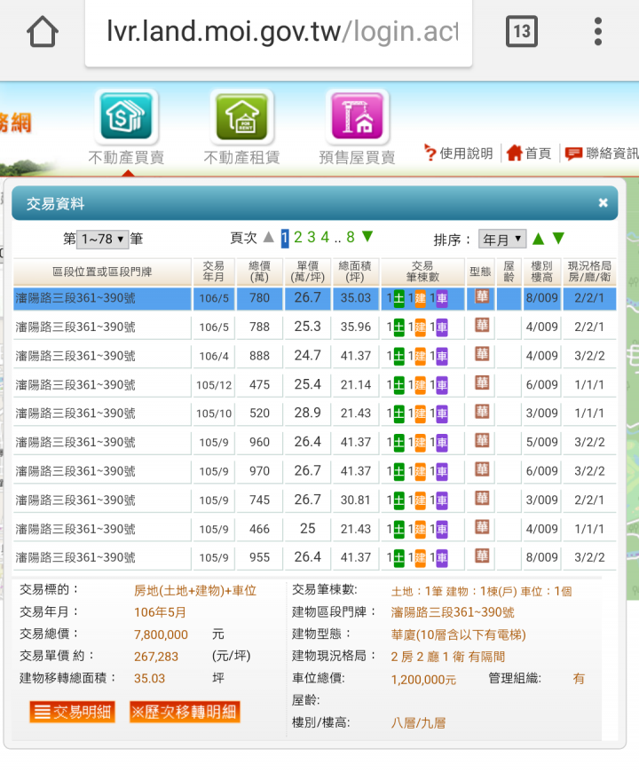Go to next page with green down arrow
Screen dimensions: 639x772
367,237
